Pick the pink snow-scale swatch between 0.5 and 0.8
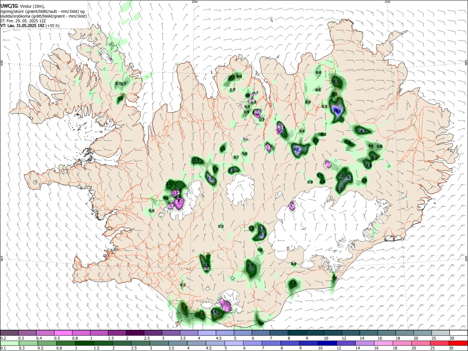This screenshot has width=468, height=351. pos(63,333)
